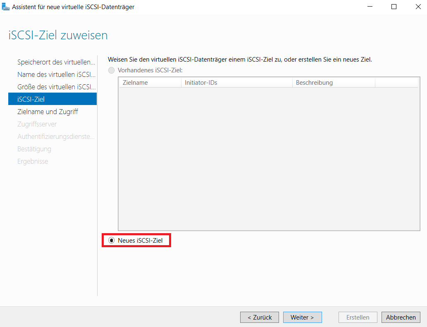Click the 'Beschreibung' column header
Viewport: 427px width, 327px height.
pyautogui.click(x=333, y=83)
